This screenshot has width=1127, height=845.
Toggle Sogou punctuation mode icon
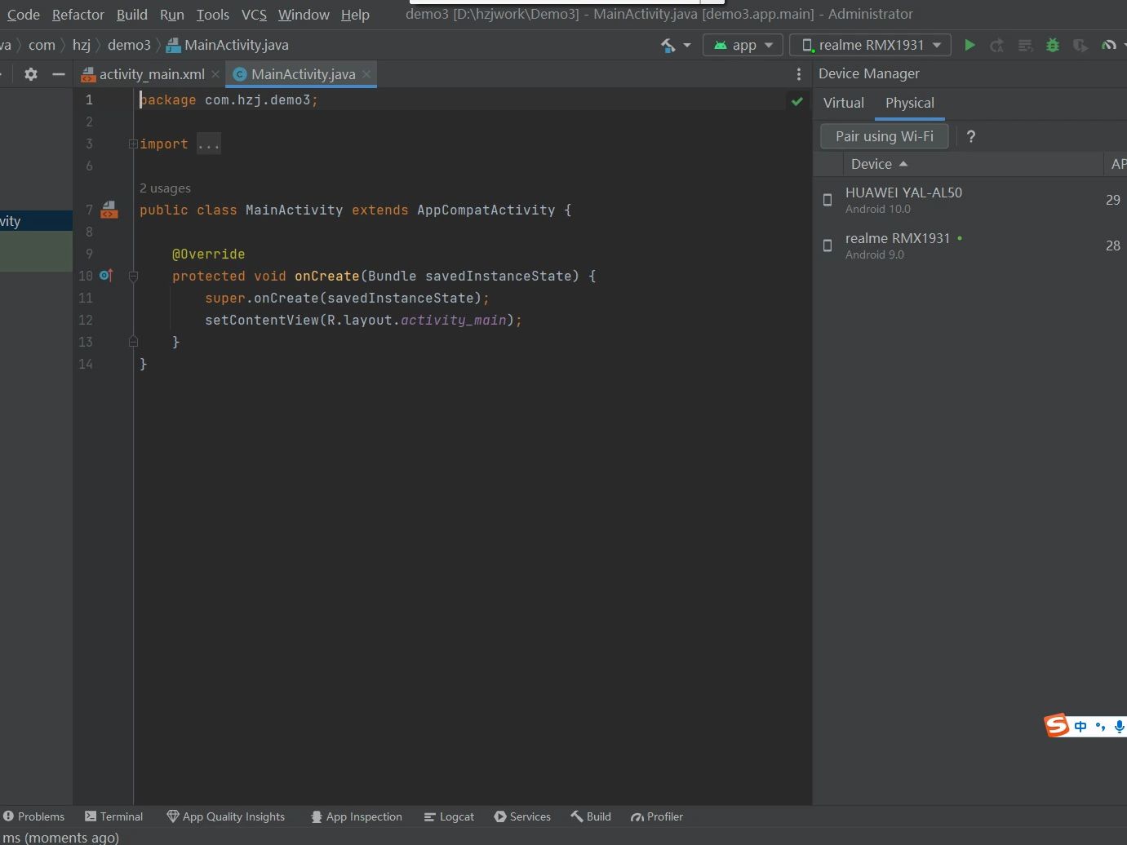(x=1100, y=726)
